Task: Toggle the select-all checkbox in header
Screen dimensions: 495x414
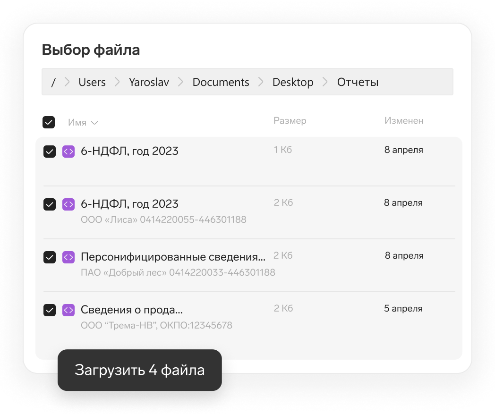Action: (49, 122)
